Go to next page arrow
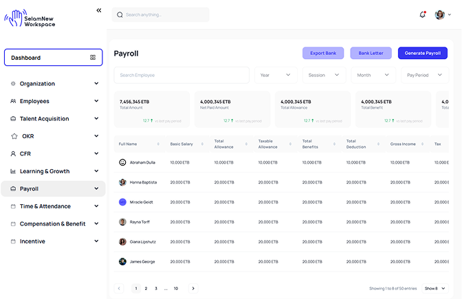Screen dimensions: 462x299 [193, 288]
